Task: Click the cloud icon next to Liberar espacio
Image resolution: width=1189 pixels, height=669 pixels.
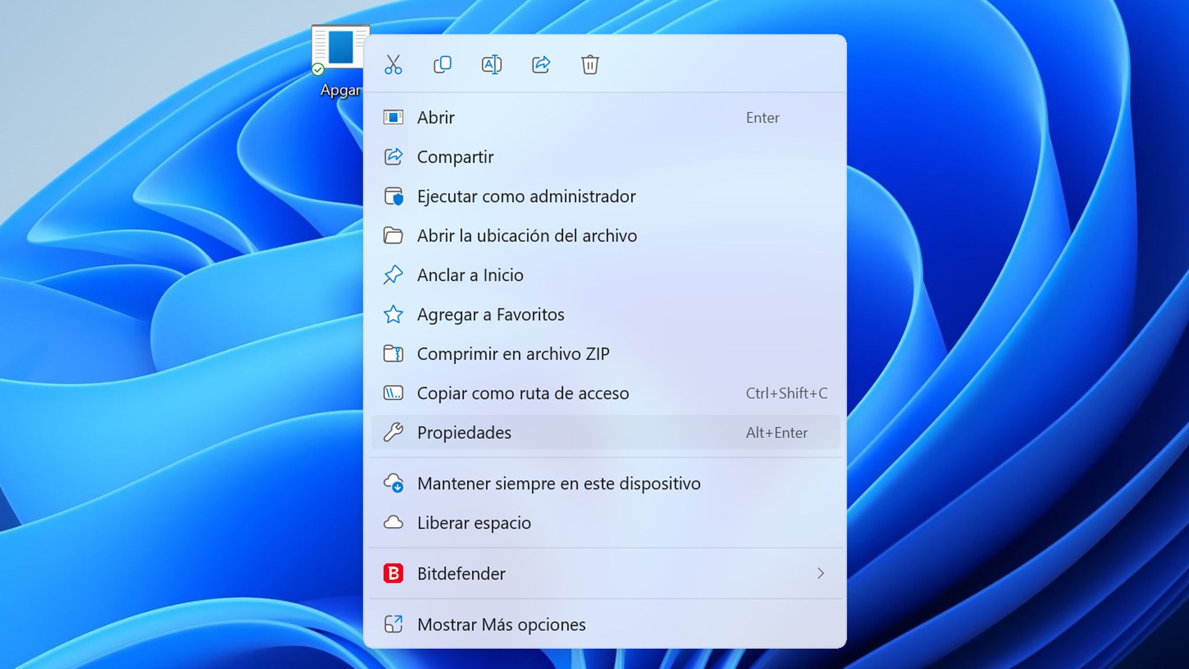Action: click(395, 522)
